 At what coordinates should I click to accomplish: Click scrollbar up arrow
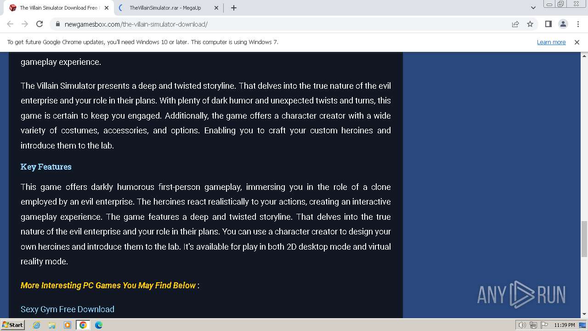tap(584, 56)
